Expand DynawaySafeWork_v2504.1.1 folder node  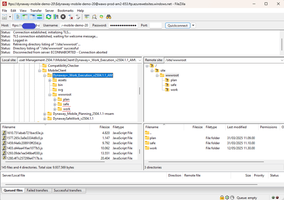coord(45,119)
